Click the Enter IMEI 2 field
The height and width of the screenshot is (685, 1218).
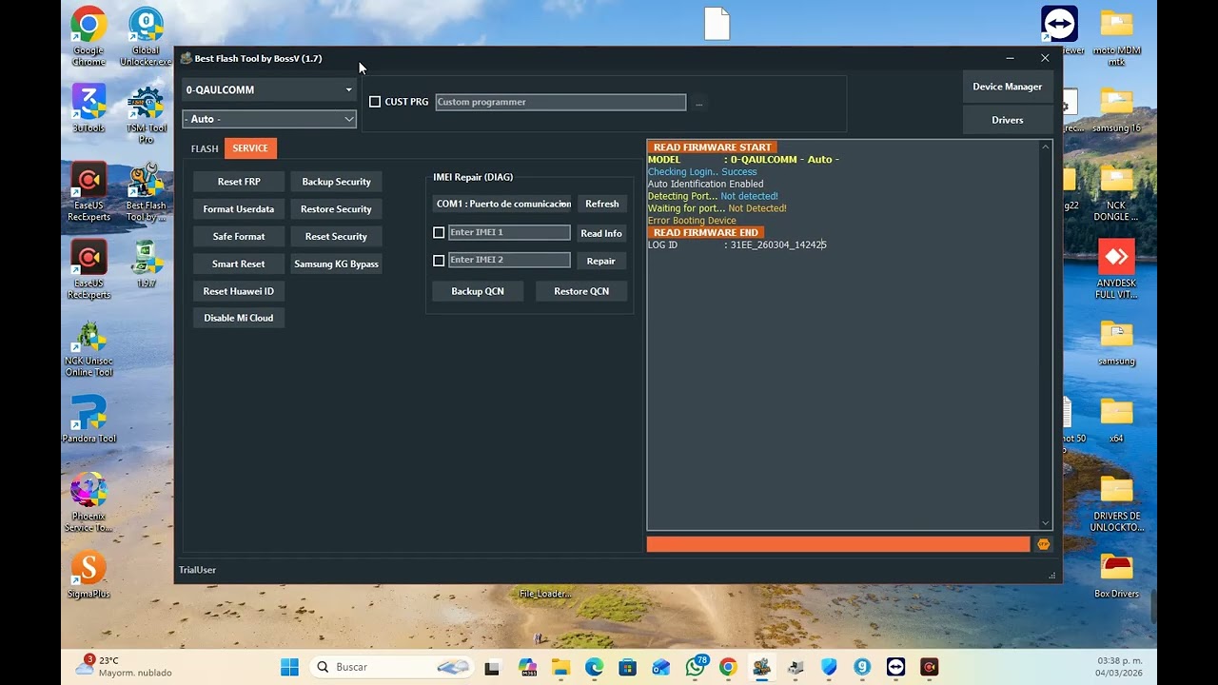coord(509,260)
